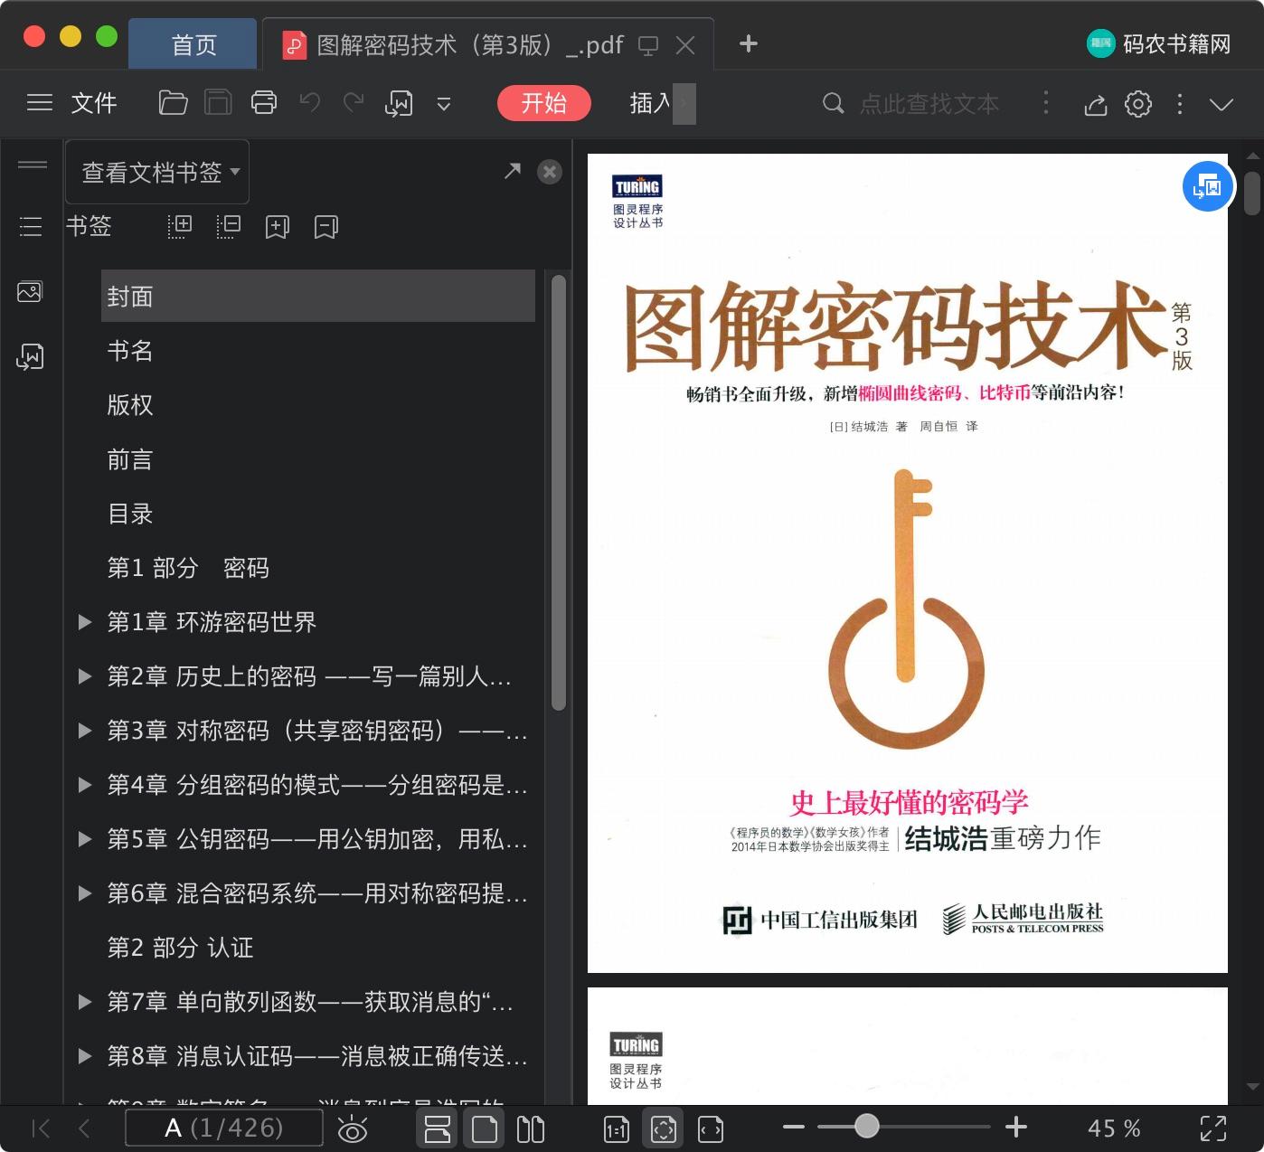The image size is (1264, 1152).
Task: Click the page number field (1/426)
Action: (224, 1128)
